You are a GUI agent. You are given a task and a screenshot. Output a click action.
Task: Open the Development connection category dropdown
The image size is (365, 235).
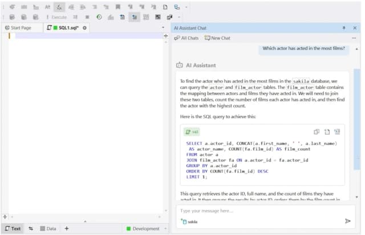click(146, 229)
